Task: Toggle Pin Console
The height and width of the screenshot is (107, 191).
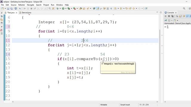Action: point(166,21)
